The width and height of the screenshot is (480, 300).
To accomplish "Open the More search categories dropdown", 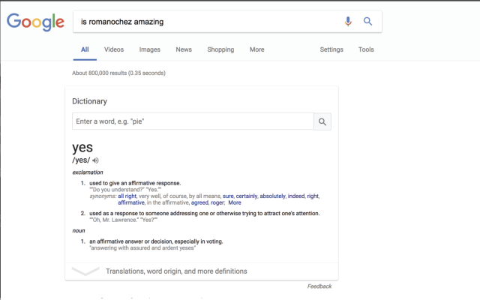I will pos(256,49).
